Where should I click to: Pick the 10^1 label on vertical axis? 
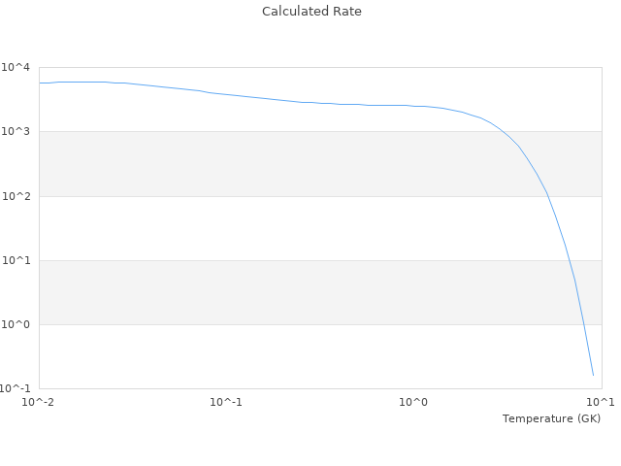coord(16,260)
